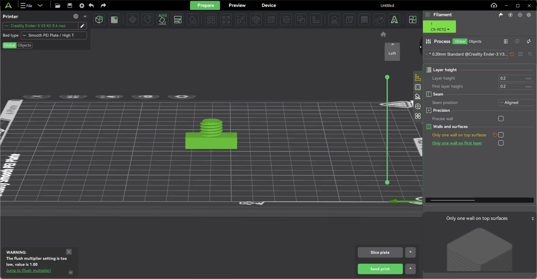Switch to the Device tab
Viewport: 537px width, 279px height.
tap(269, 5)
